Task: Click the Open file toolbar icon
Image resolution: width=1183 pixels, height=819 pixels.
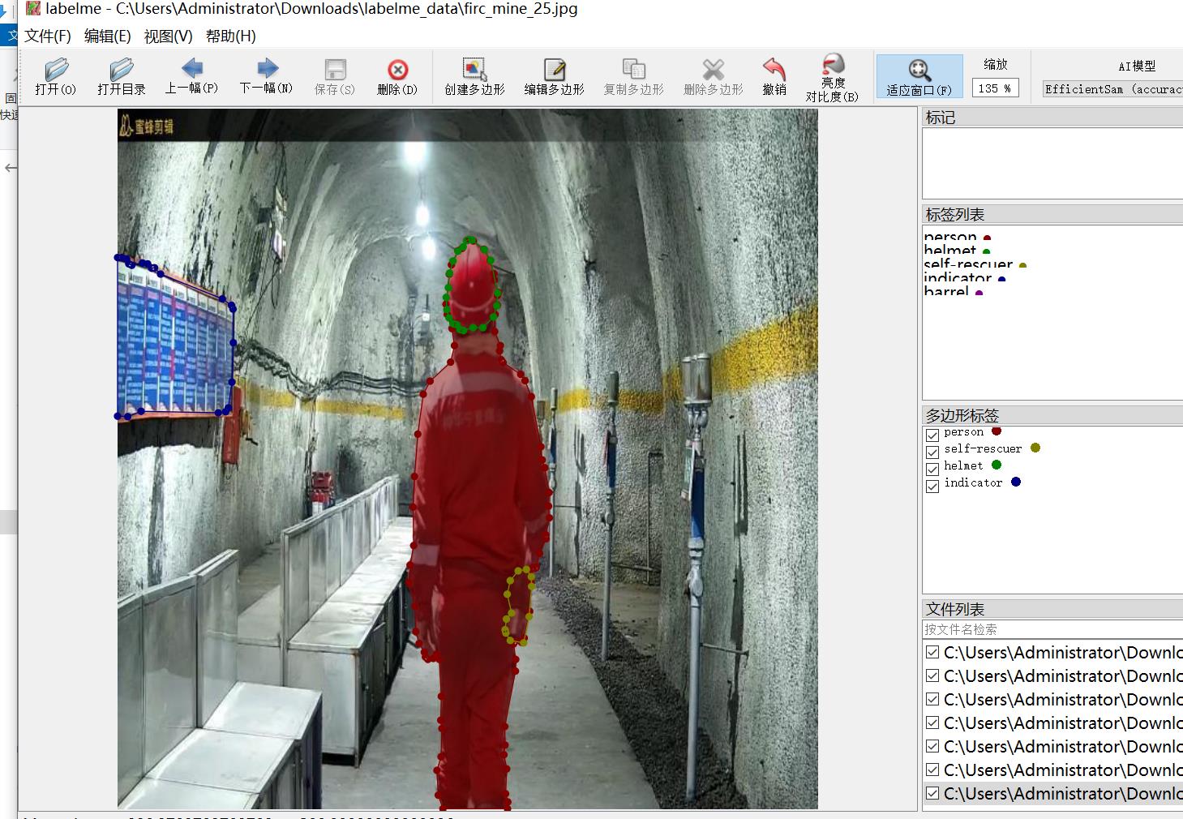Action: point(55,76)
